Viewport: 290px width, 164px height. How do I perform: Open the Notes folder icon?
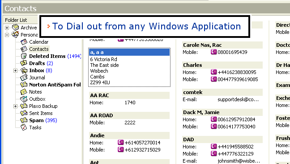(24, 92)
